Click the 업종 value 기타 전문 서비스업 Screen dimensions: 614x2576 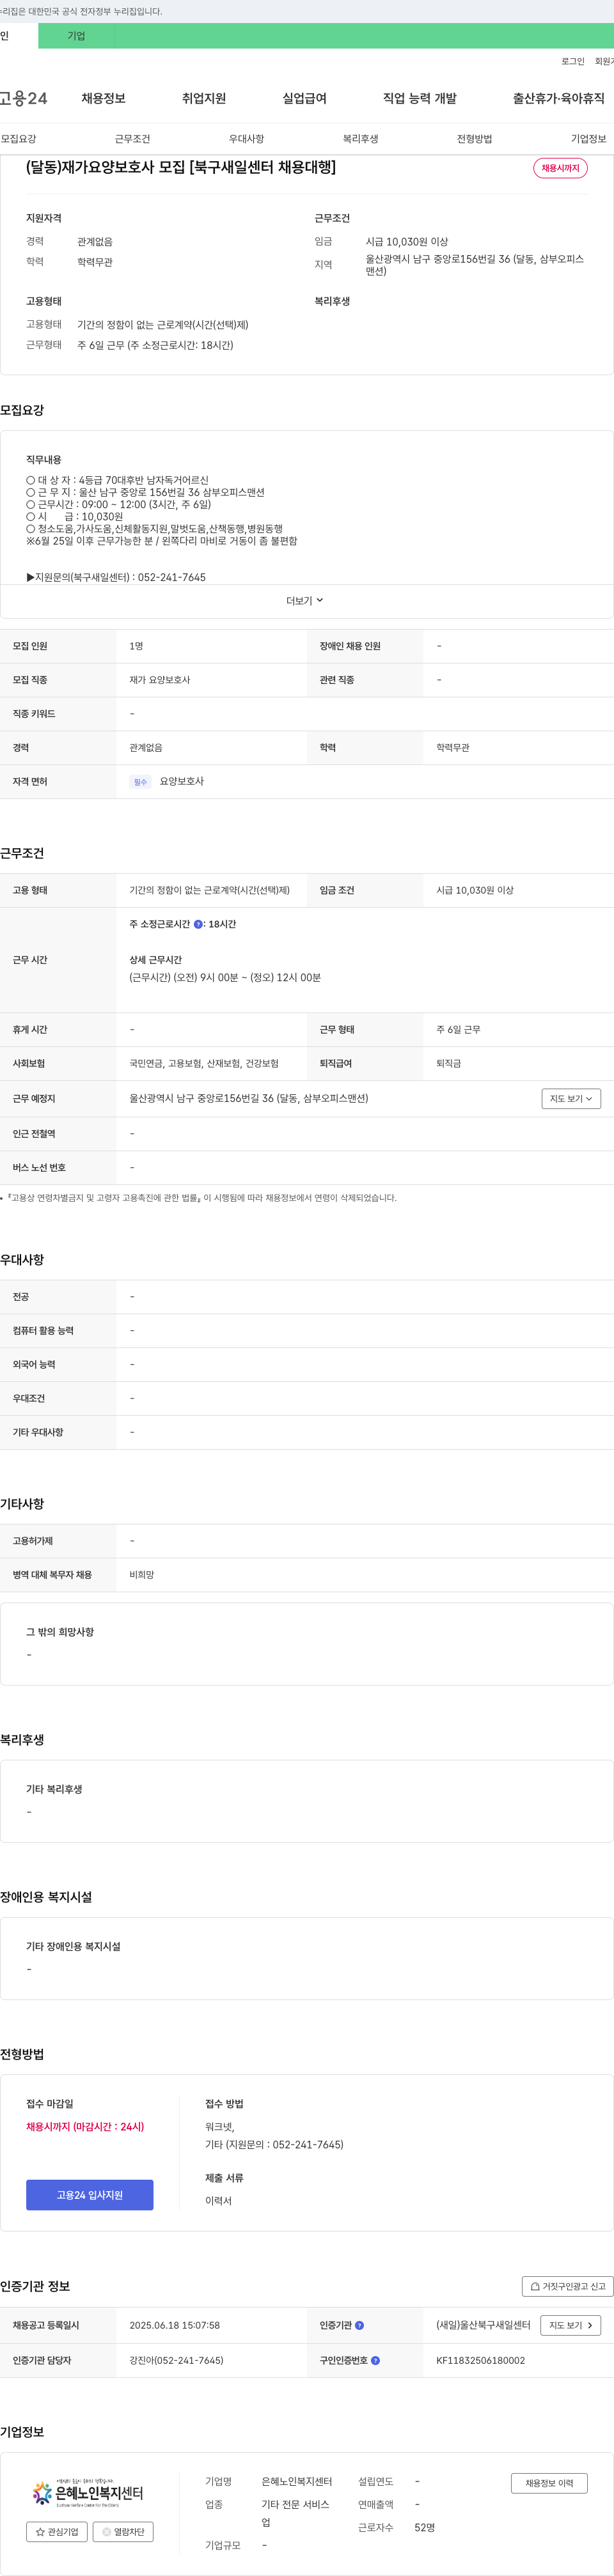[295, 2514]
